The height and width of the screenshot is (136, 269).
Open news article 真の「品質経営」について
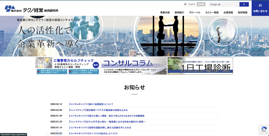pyautogui.click(x=91, y=104)
